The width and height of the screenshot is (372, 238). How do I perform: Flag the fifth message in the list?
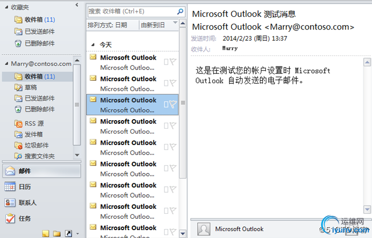[x=173, y=147]
